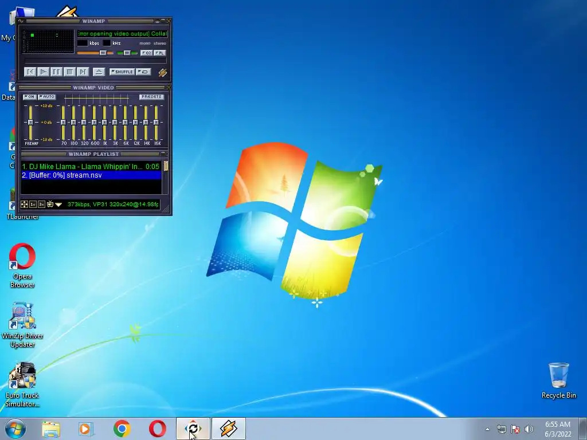Select DJ Mike Llama playlist entry
The height and width of the screenshot is (440, 587).
tap(91, 167)
